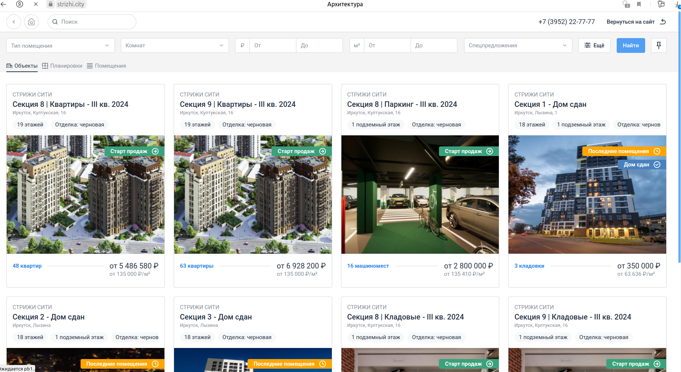Click the price До input field
The width and height of the screenshot is (681, 372).
click(x=319, y=45)
